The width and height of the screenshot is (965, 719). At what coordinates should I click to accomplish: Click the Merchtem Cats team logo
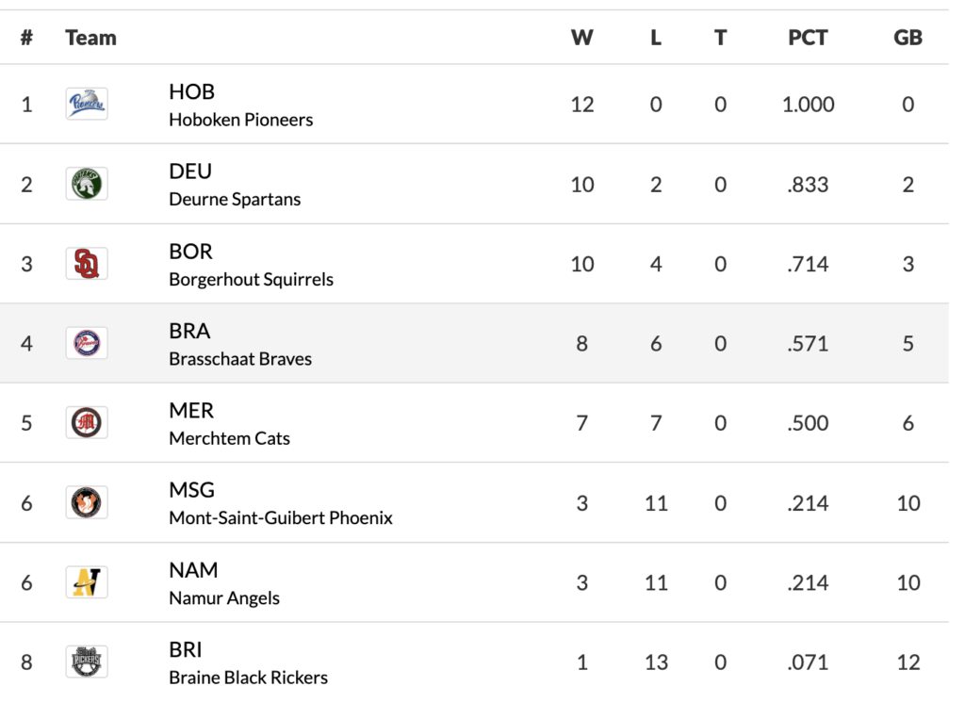(x=87, y=423)
